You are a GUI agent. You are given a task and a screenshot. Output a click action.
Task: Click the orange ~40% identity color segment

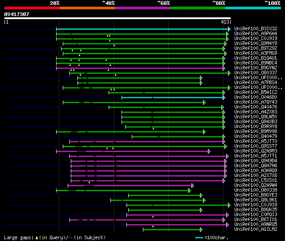coord(87,8)
